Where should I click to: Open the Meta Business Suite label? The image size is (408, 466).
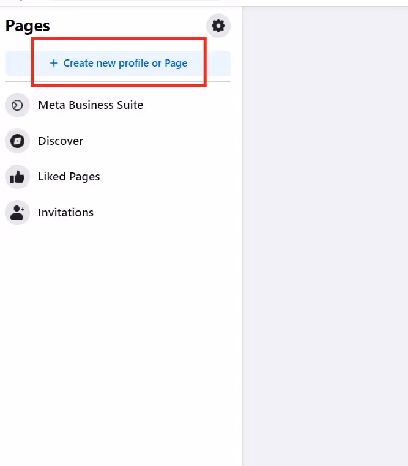[91, 105]
